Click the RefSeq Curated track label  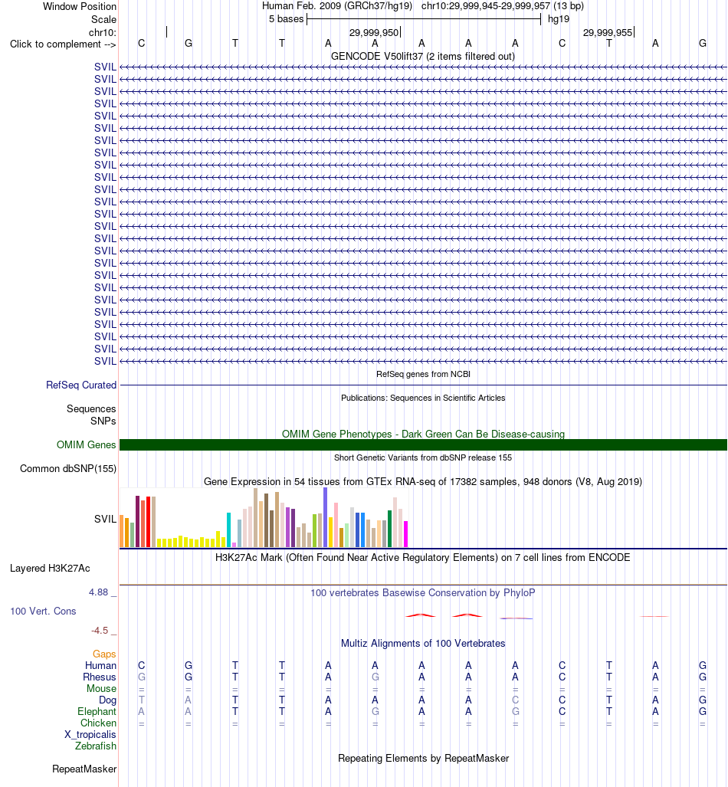[x=80, y=385]
